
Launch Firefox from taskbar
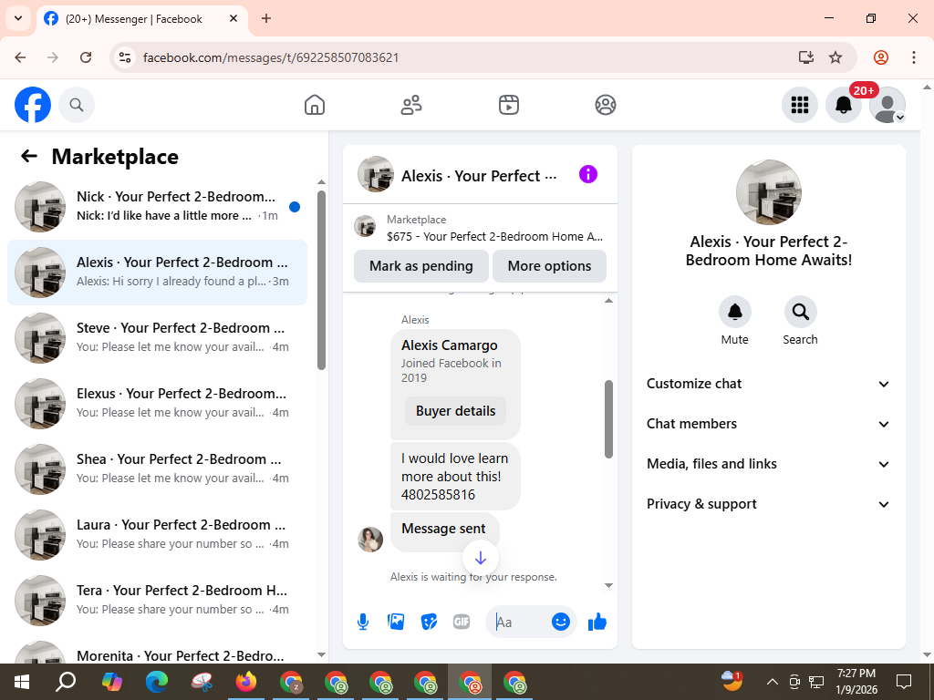pos(246,682)
